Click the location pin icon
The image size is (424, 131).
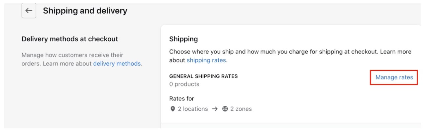[x=173, y=109]
